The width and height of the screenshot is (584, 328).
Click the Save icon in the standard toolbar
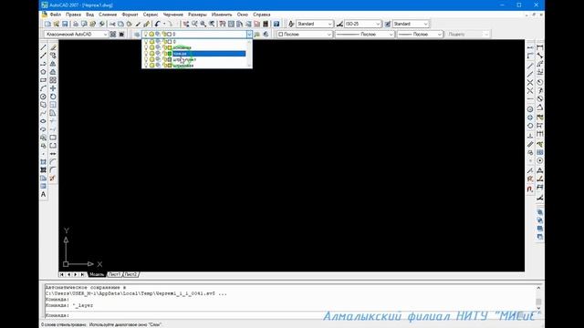[65, 24]
